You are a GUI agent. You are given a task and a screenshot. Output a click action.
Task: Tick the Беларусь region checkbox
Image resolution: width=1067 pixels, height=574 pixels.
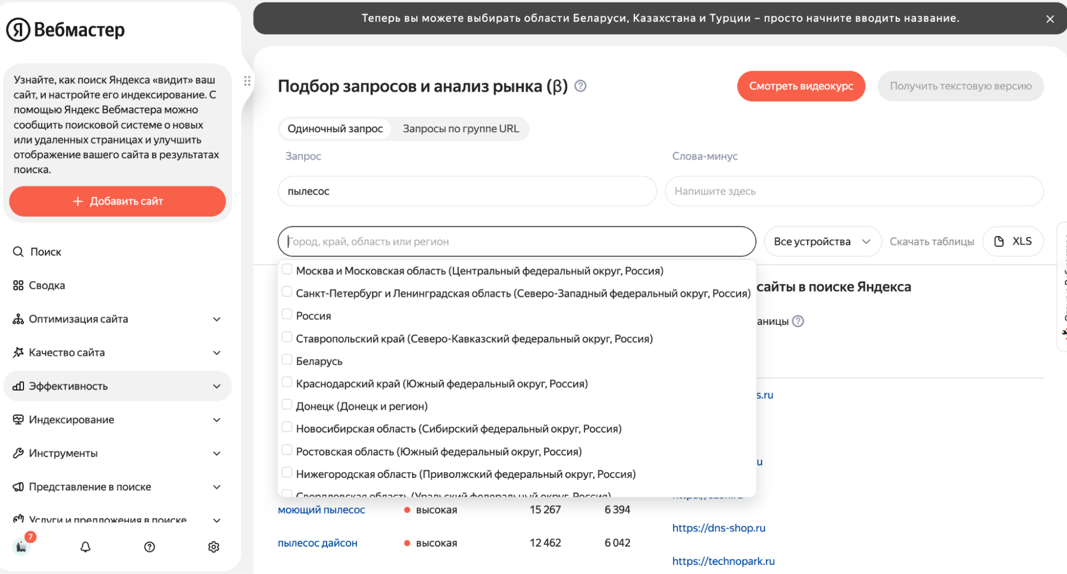point(287,360)
